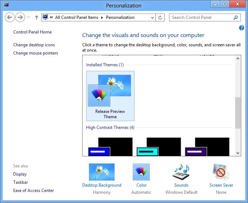Click the search magnifier icon

pyautogui.click(x=236, y=17)
